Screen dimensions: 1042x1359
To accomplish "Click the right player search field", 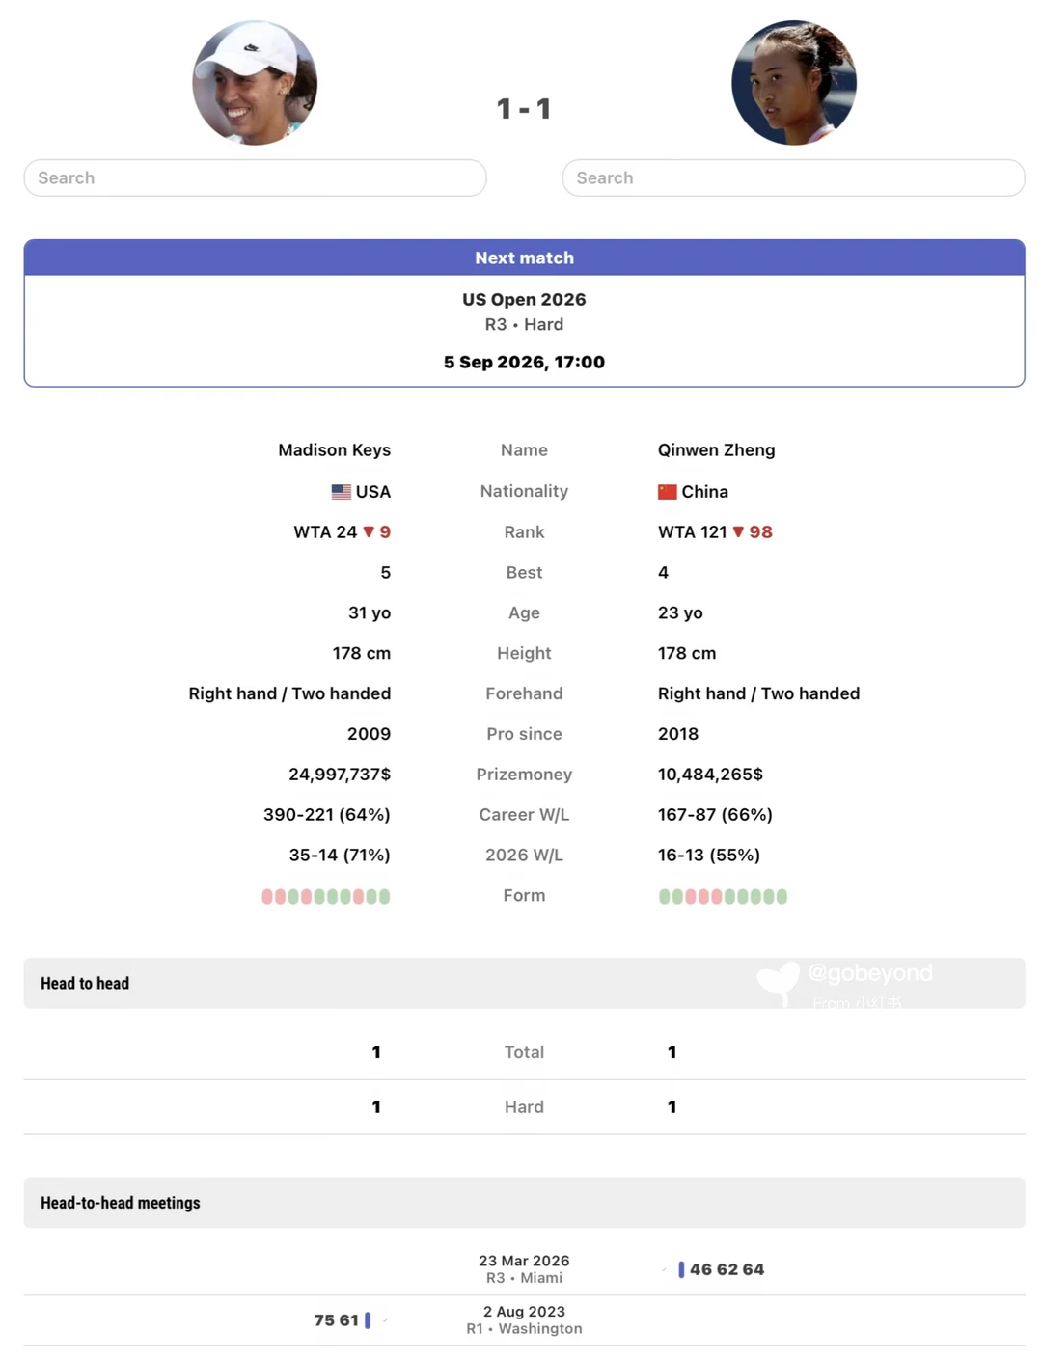I will (793, 177).
